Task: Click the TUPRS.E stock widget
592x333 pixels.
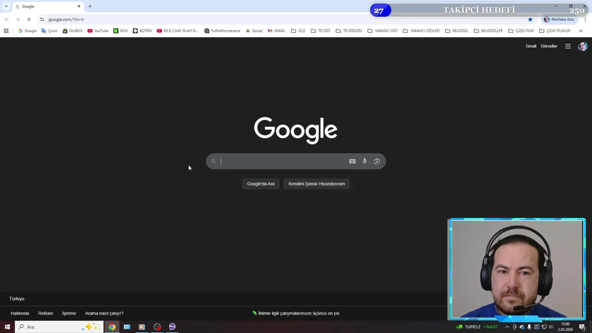Action: coord(477,327)
